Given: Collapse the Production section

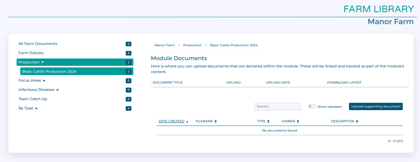Looking at the screenshot, I should (42, 62).
